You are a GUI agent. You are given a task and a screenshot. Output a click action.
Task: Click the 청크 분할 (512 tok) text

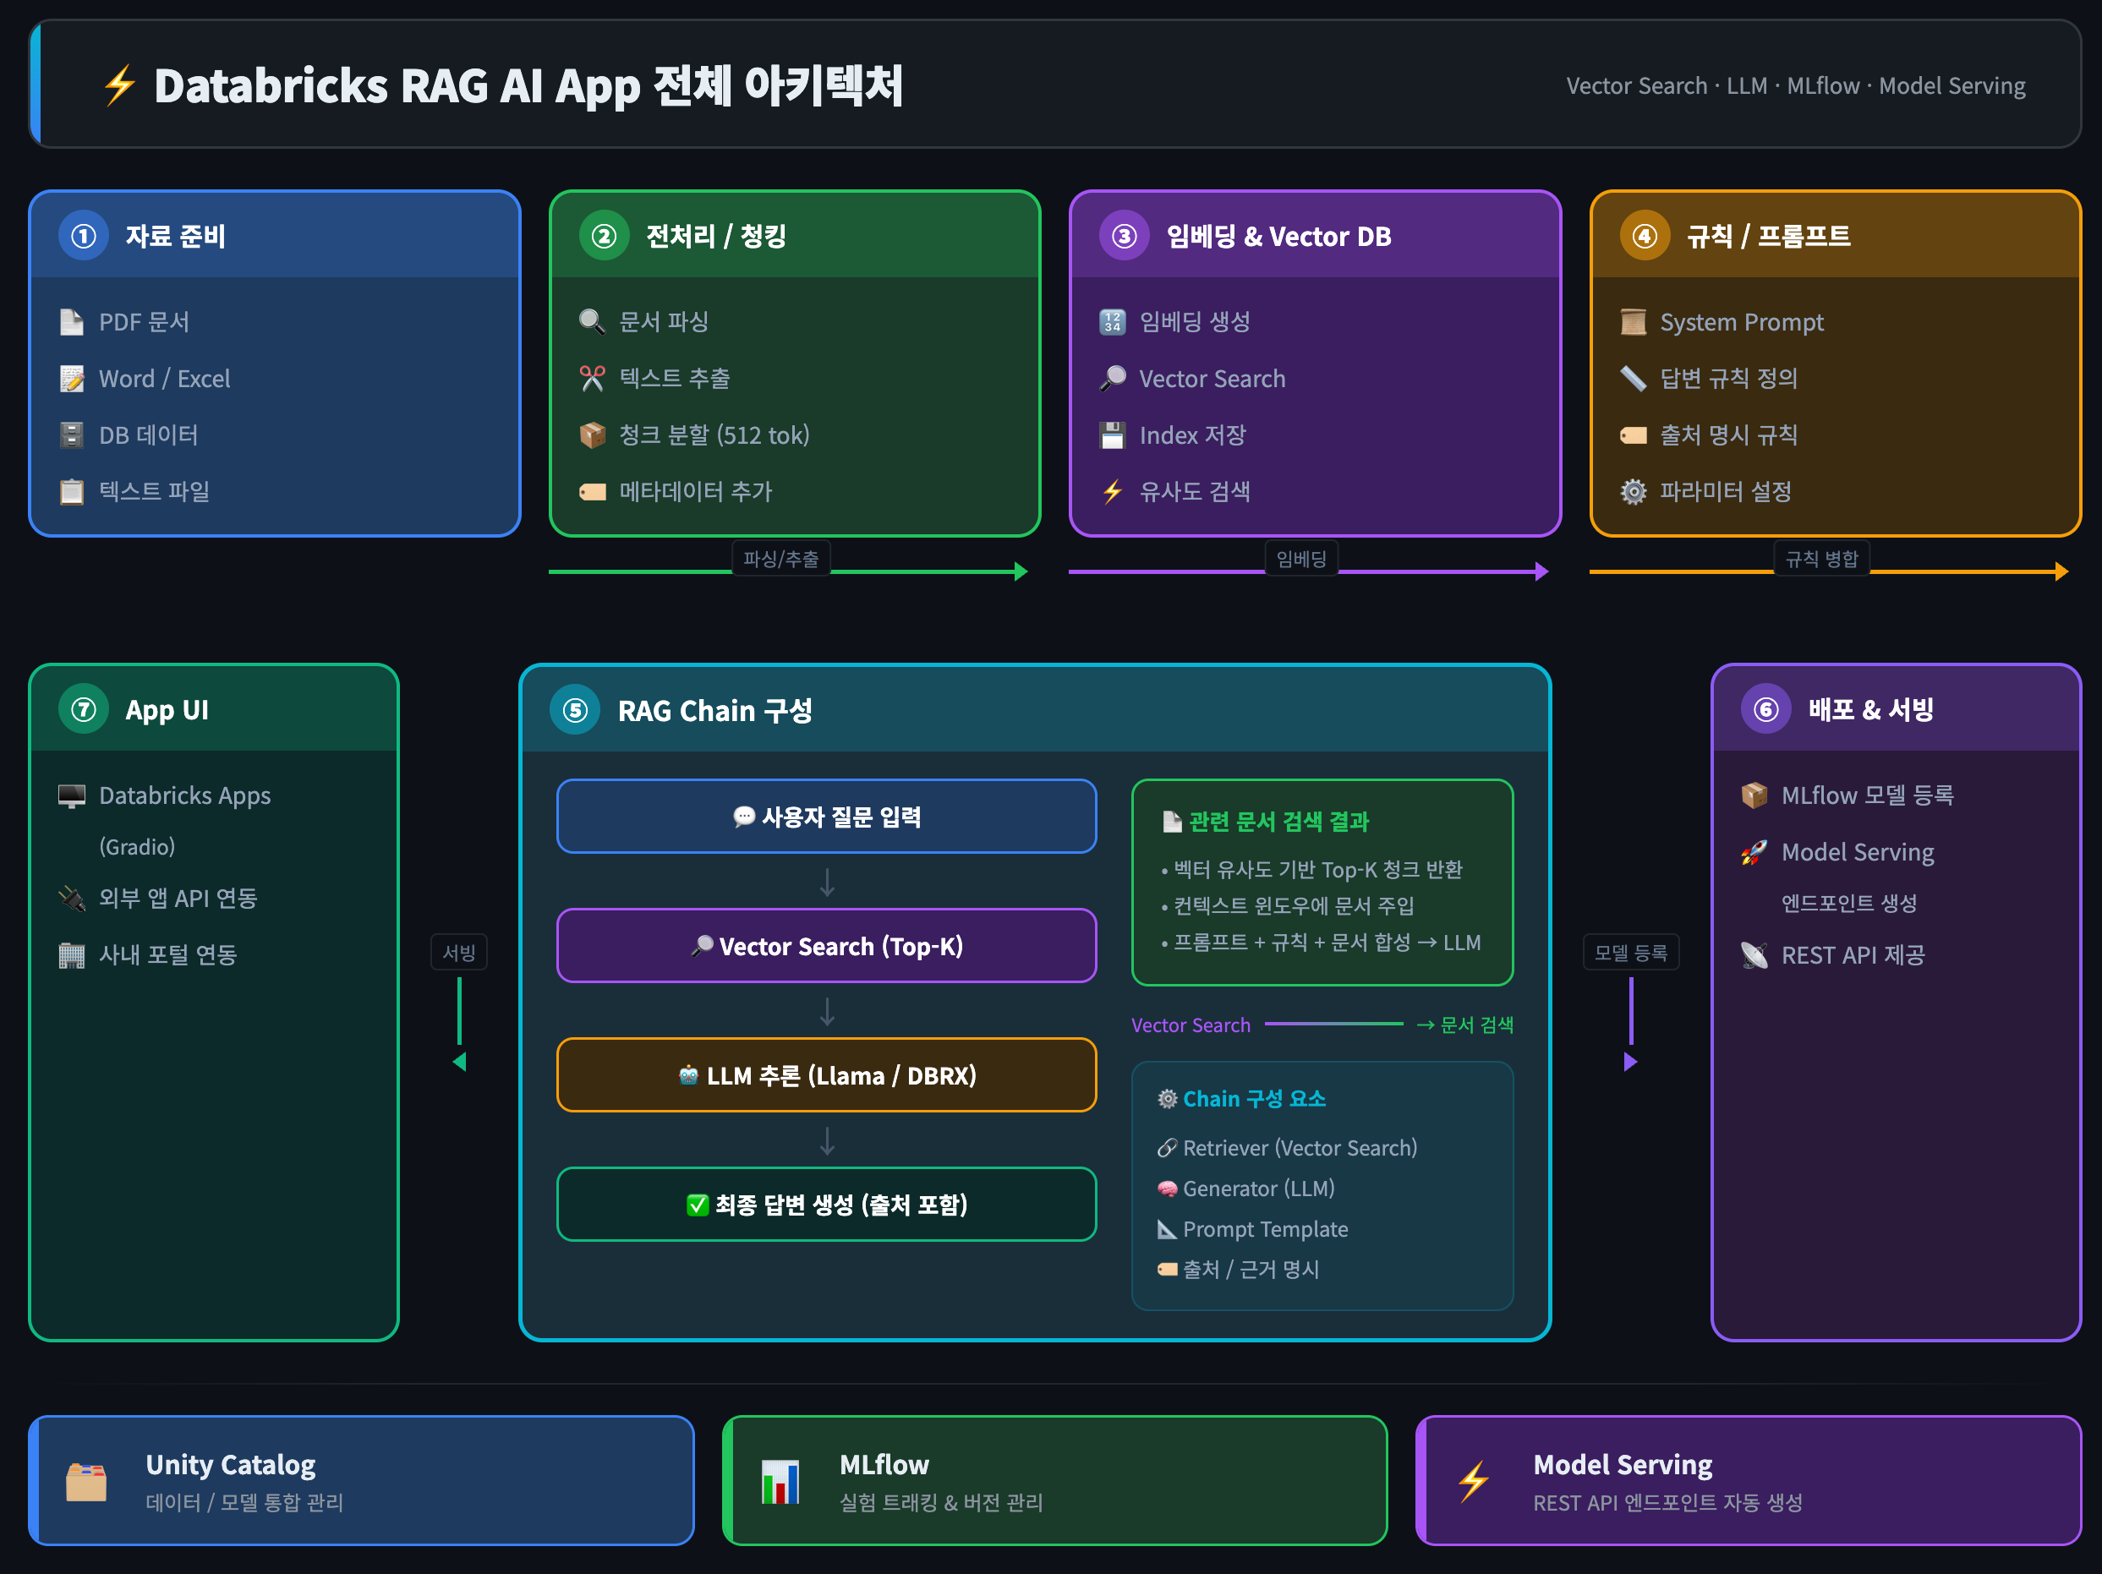pos(714,435)
